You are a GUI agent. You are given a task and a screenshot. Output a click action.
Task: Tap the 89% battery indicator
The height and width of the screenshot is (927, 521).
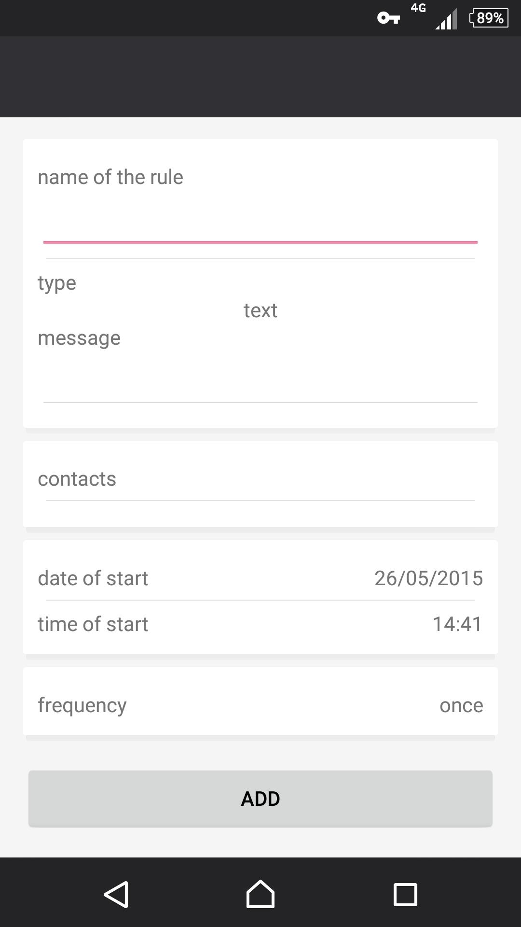click(489, 18)
